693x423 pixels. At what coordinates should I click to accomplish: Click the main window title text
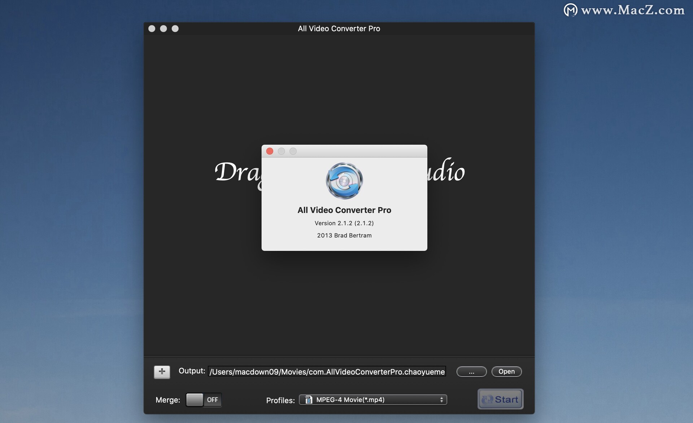339,28
